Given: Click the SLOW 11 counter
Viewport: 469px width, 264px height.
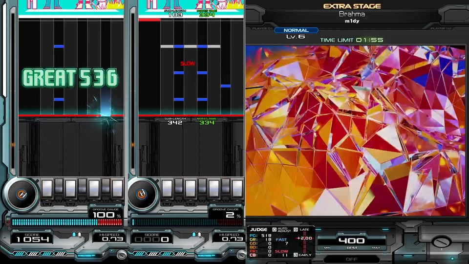Looking at the screenshot, I should [x=282, y=253].
